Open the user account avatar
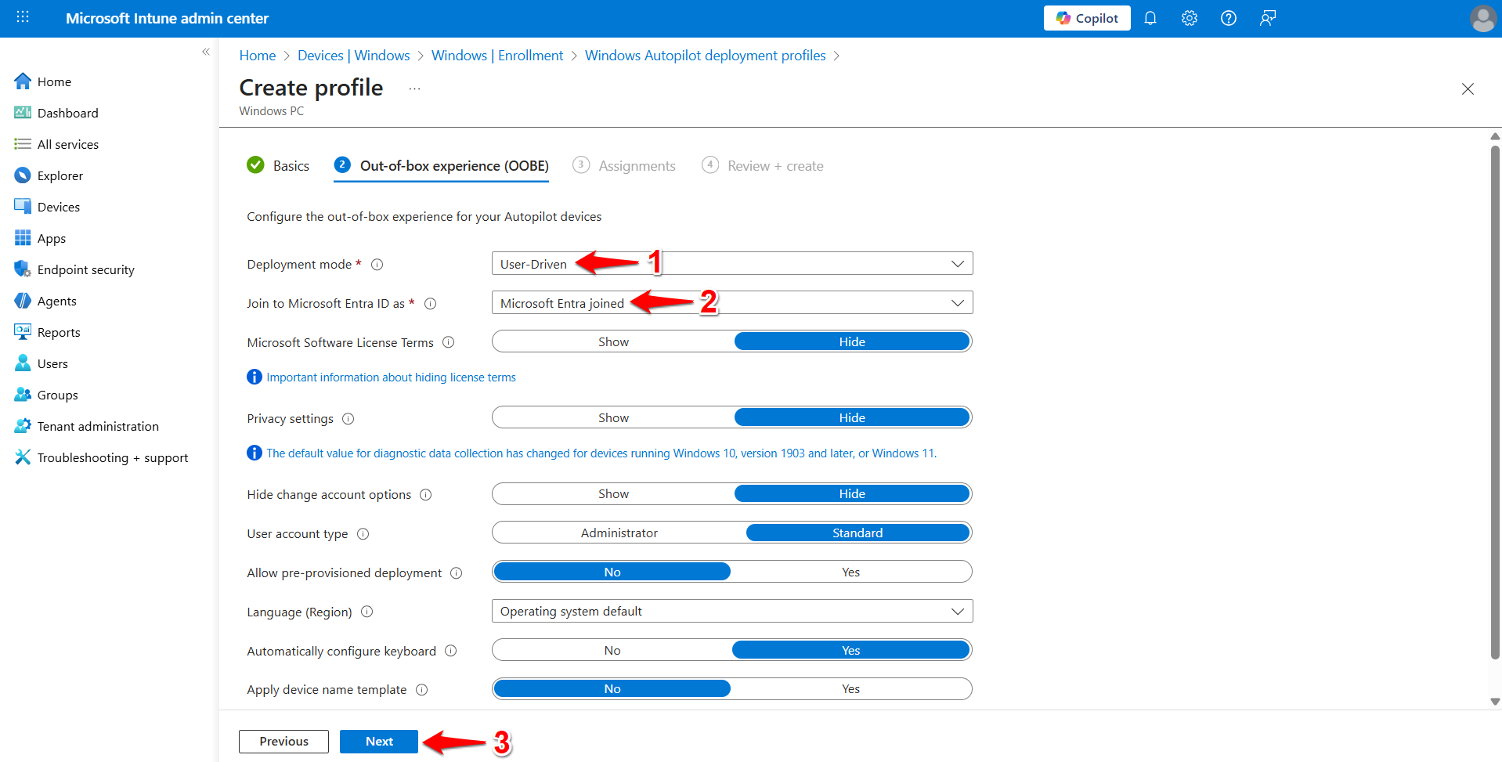Image resolution: width=1502 pixels, height=762 pixels. point(1483,18)
